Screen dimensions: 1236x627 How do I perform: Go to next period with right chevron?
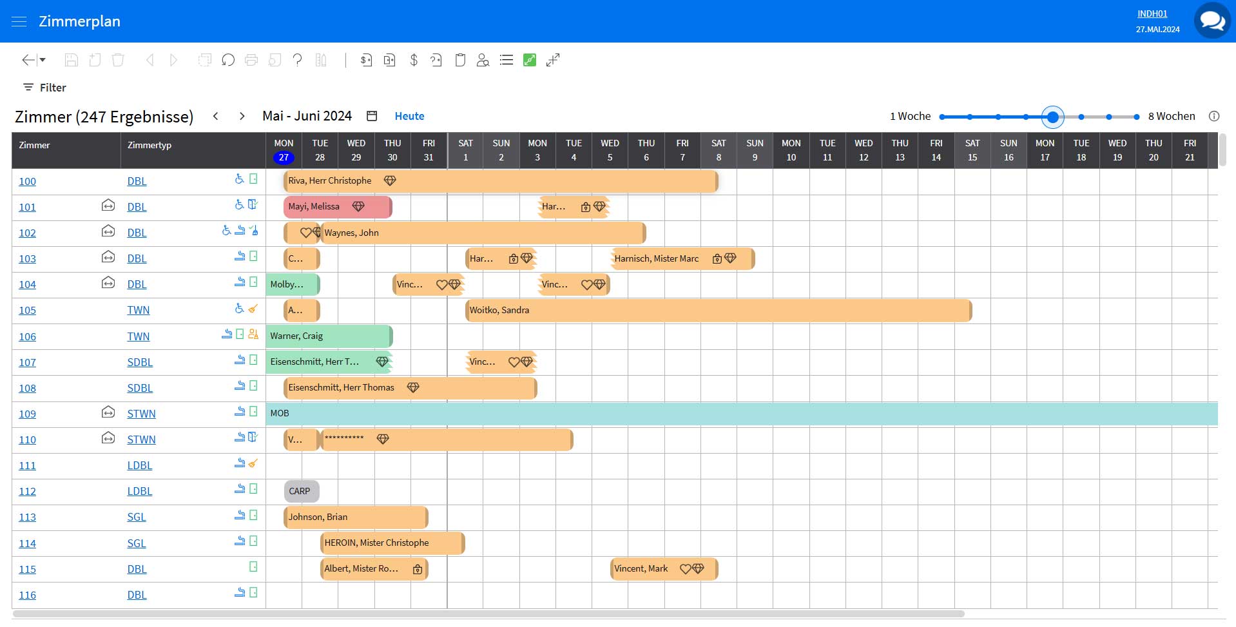242,116
